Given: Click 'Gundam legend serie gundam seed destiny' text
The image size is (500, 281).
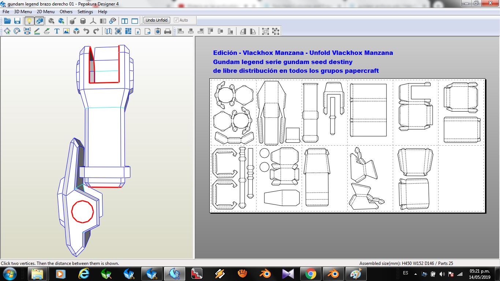Looking at the screenshot, I should [x=283, y=62].
